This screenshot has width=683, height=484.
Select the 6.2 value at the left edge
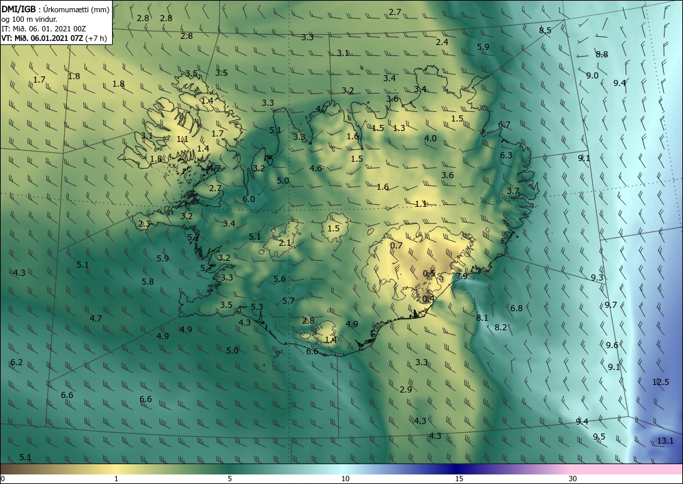click(x=16, y=362)
